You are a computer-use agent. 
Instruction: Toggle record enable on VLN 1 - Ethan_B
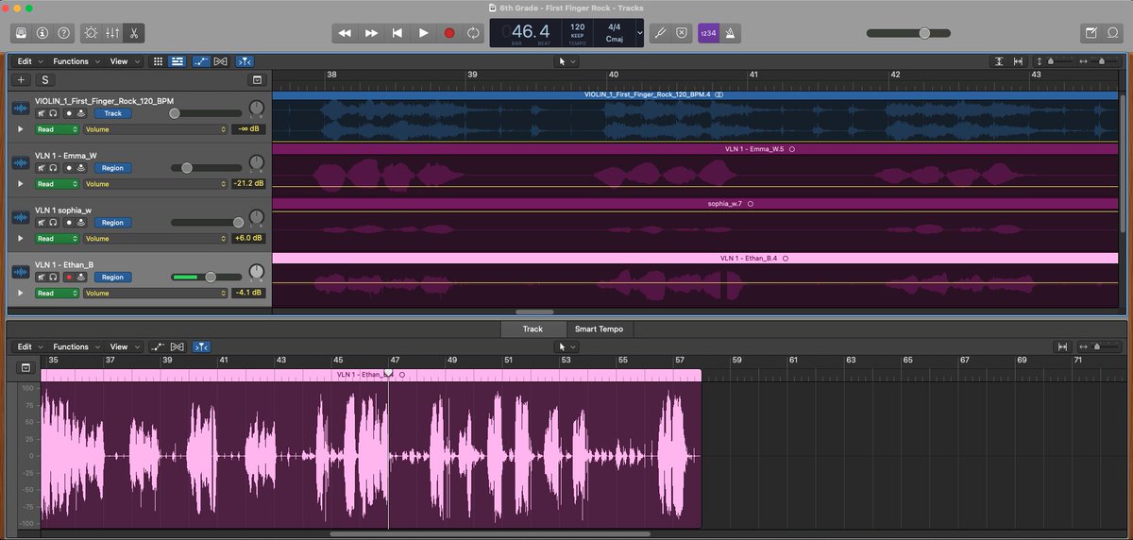69,277
